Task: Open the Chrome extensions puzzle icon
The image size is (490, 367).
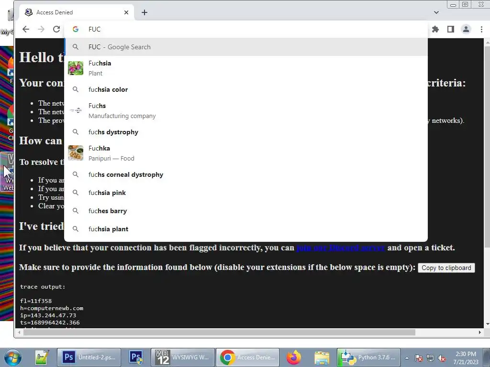Action: 435,29
